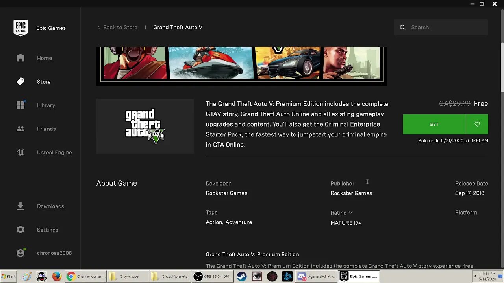Open Settings in the sidebar
This screenshot has height=283, width=504.
(48, 230)
